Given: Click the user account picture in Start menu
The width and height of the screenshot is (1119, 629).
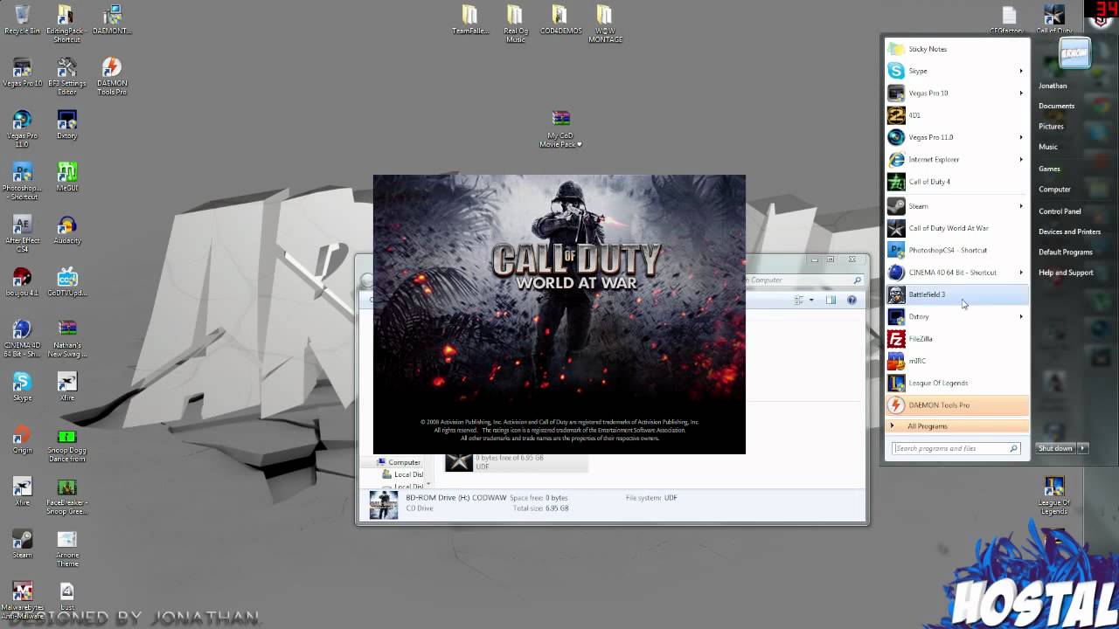Looking at the screenshot, I should (1075, 54).
